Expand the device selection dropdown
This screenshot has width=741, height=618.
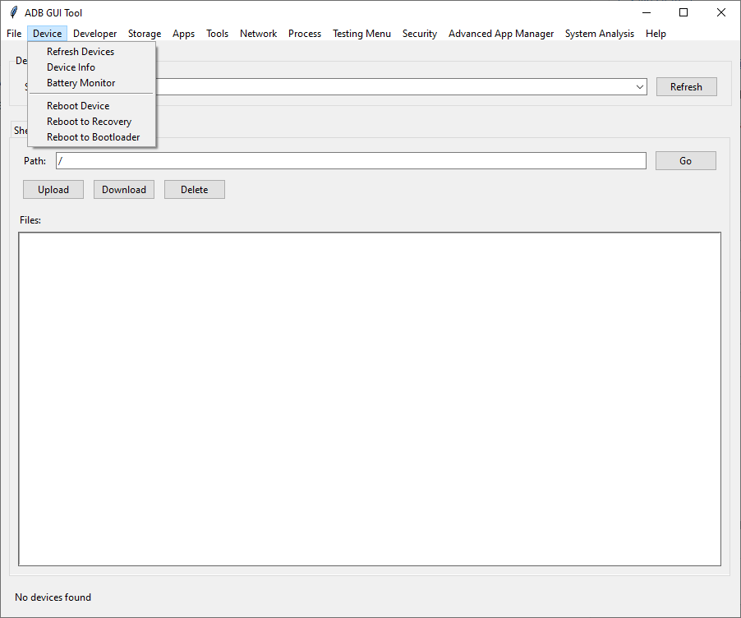tap(640, 86)
